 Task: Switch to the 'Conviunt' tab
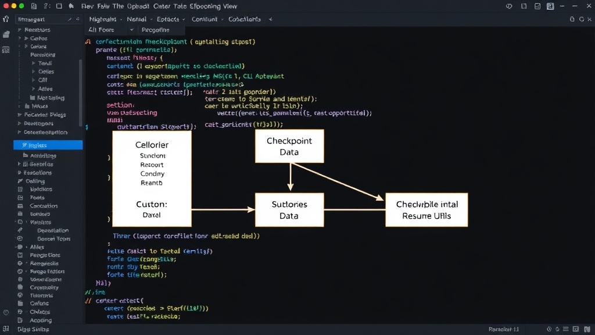point(205,19)
